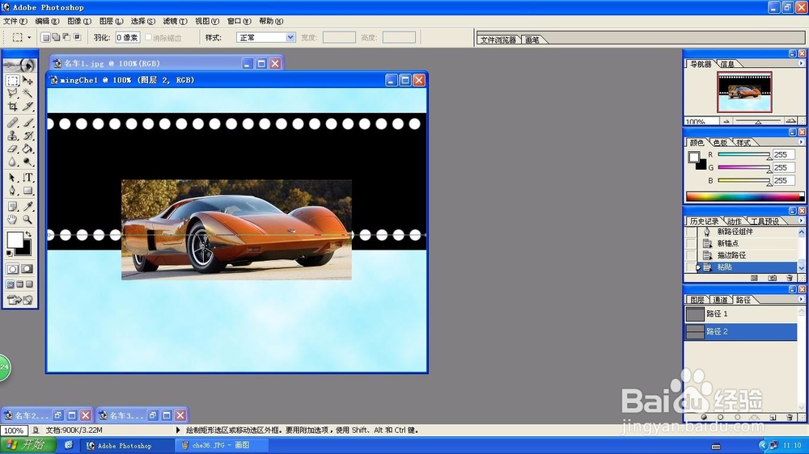The image size is (809, 454).
Task: Switch to Standard editing mode
Action: pyautogui.click(x=12, y=269)
